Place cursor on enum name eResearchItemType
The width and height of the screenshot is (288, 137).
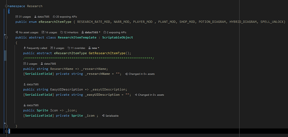tap(55, 22)
